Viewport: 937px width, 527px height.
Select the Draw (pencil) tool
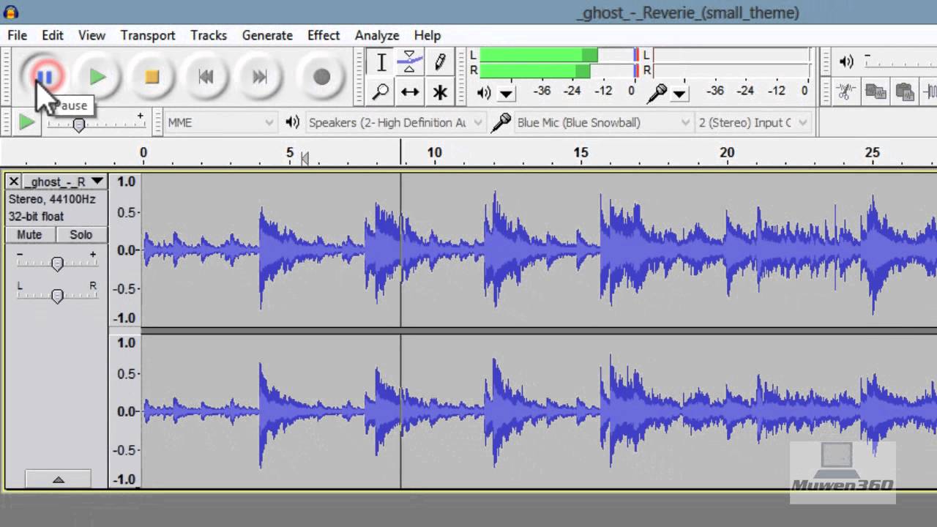(439, 62)
